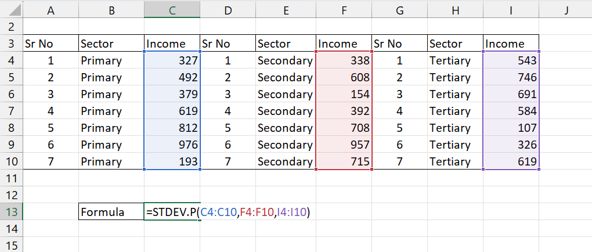Select Secondary income value 957
Viewport: 592px width, 252px height.
(x=344, y=145)
